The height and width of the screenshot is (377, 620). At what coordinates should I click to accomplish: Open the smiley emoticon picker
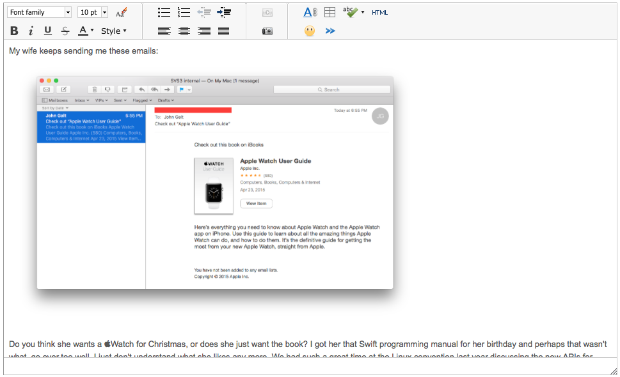(x=310, y=31)
